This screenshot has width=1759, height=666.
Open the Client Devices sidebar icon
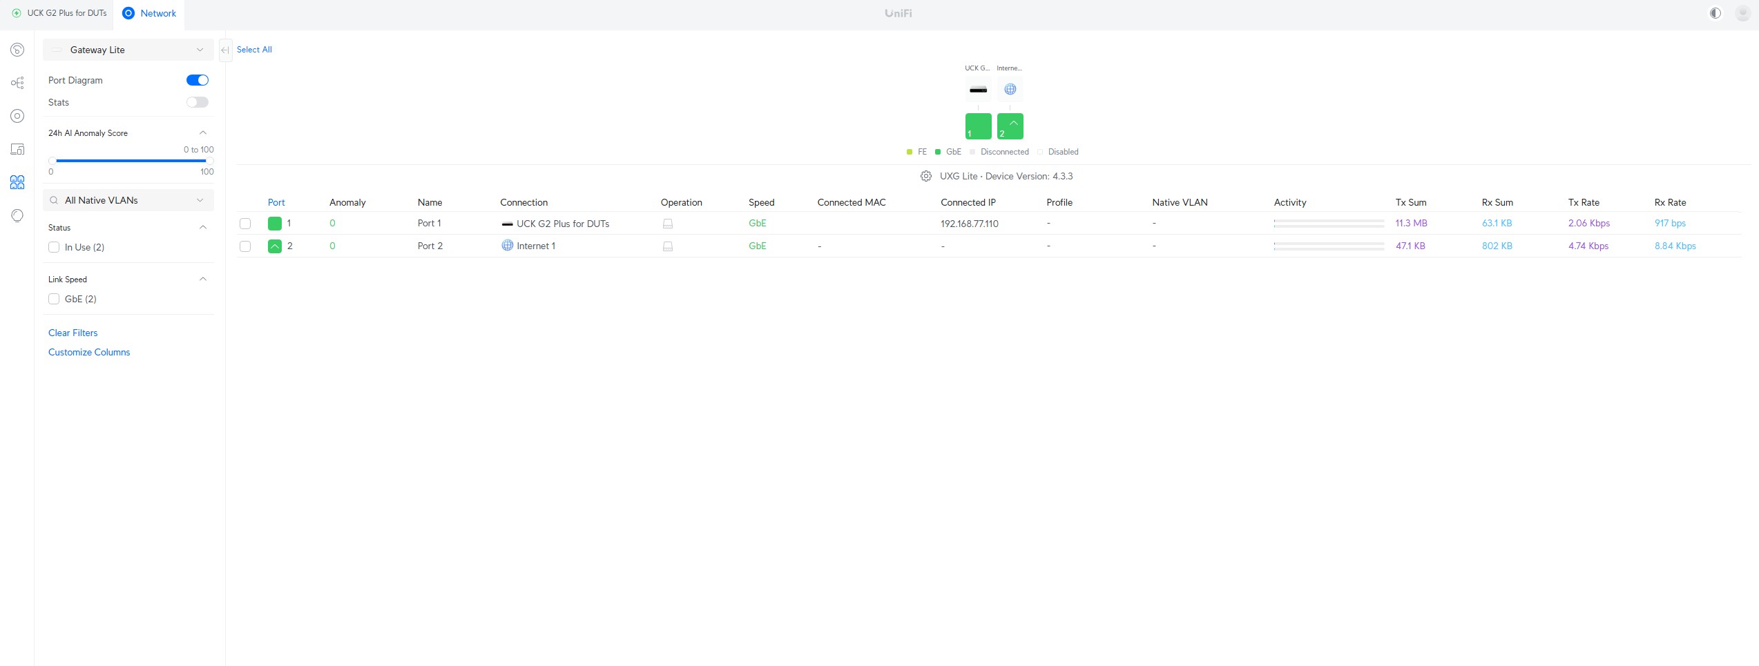click(17, 149)
